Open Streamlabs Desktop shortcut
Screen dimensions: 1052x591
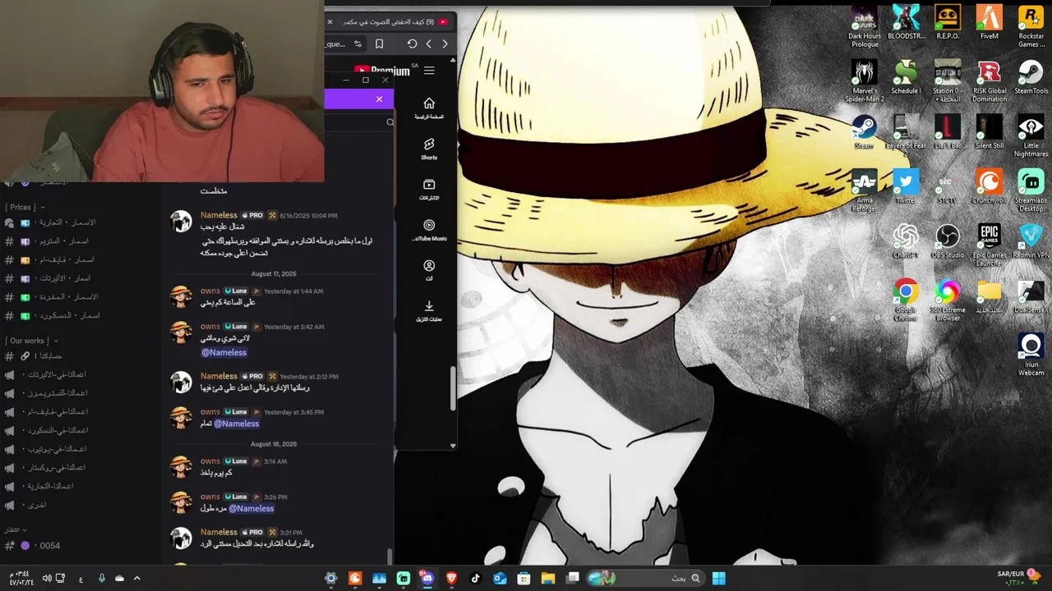tap(1031, 190)
